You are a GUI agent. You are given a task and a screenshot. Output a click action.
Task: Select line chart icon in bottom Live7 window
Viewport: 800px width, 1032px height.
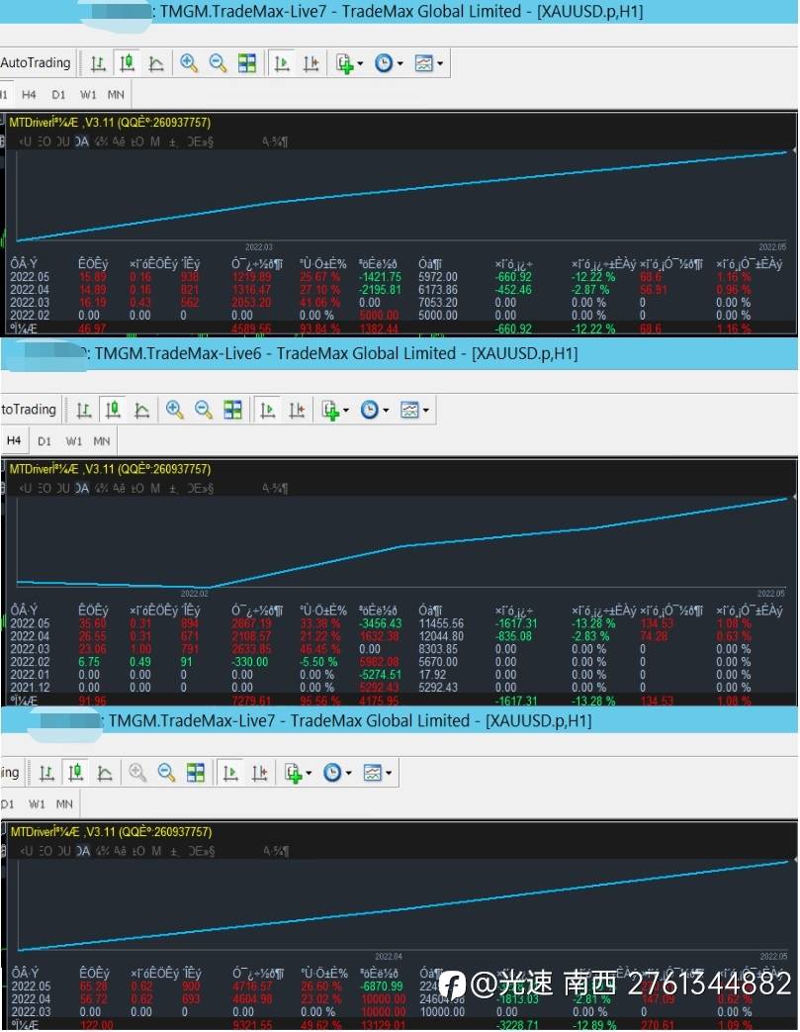[x=104, y=772]
